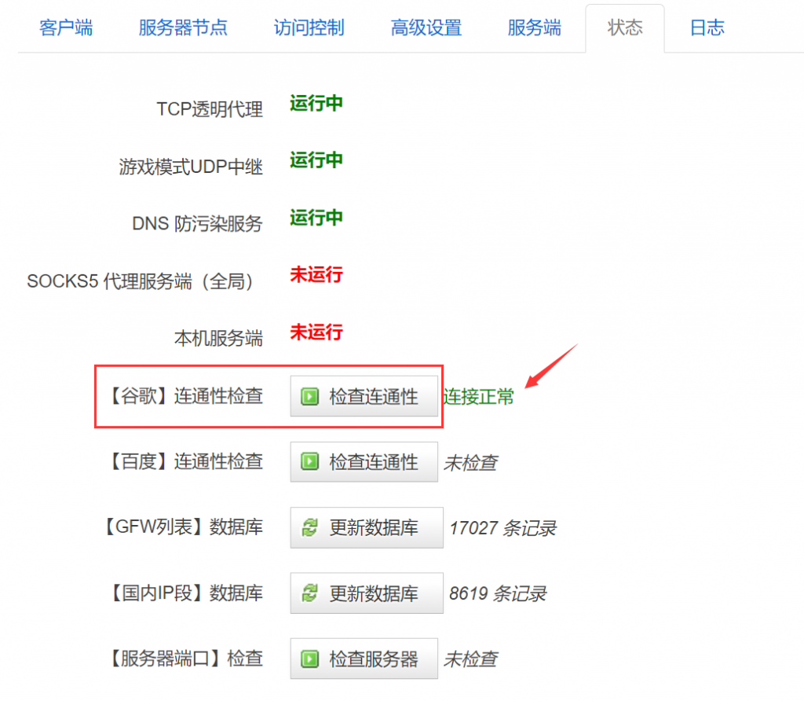Select the 服务端 tab
Viewport: 804px width, 701px height.
click(535, 28)
